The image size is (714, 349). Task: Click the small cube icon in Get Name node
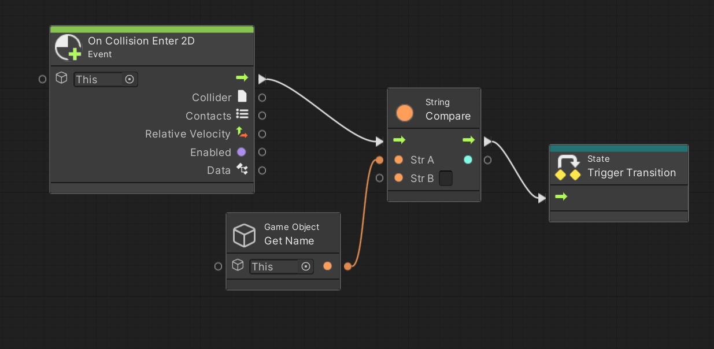(237, 265)
